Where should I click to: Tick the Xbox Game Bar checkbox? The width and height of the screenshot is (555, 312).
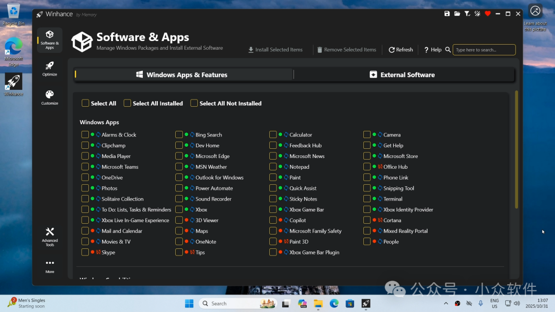[x=273, y=209]
